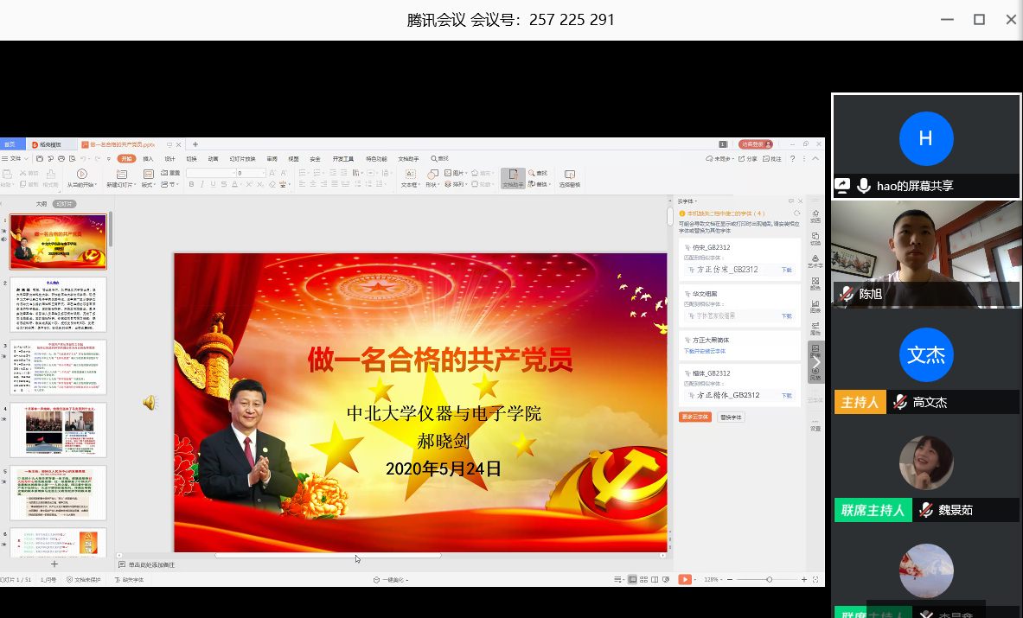Screen dimensions: 1023x618
Task: Click the zoom slider in status bar
Action: (770, 579)
